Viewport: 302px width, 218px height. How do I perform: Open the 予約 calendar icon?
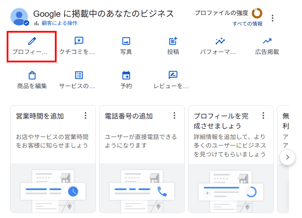pyautogui.click(x=126, y=75)
